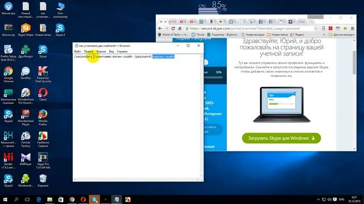Viewport: 364px width, 204px height.
Task: Select Mozilla Firefox desktop shortcut
Action: [x=43, y=117]
